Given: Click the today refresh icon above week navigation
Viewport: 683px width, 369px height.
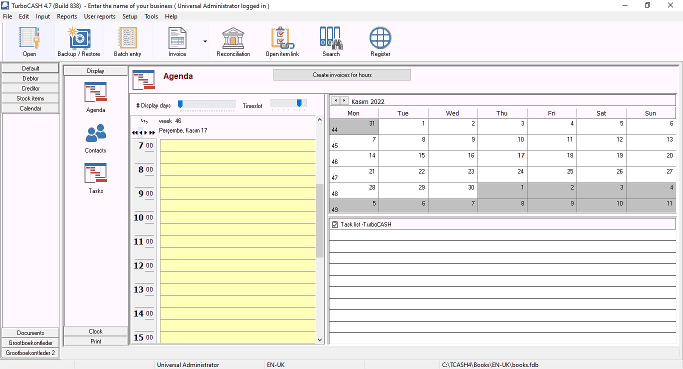Looking at the screenshot, I should (144, 121).
